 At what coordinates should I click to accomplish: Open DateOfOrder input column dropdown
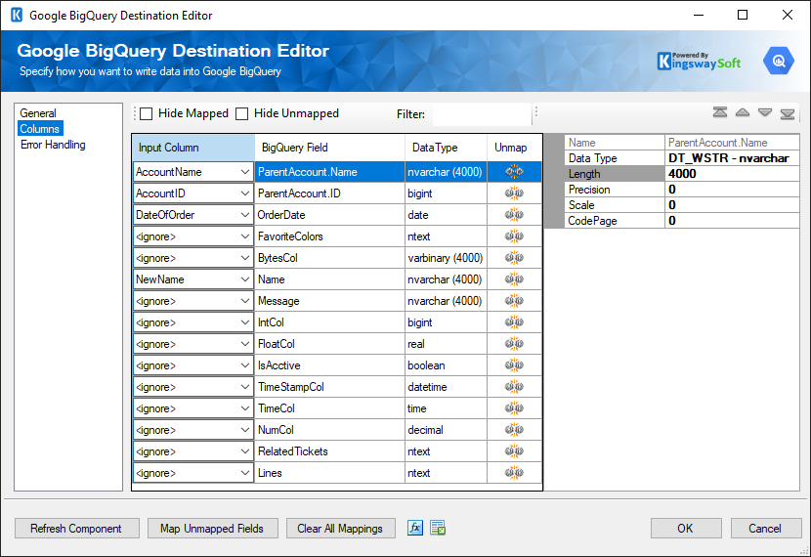[x=245, y=215]
